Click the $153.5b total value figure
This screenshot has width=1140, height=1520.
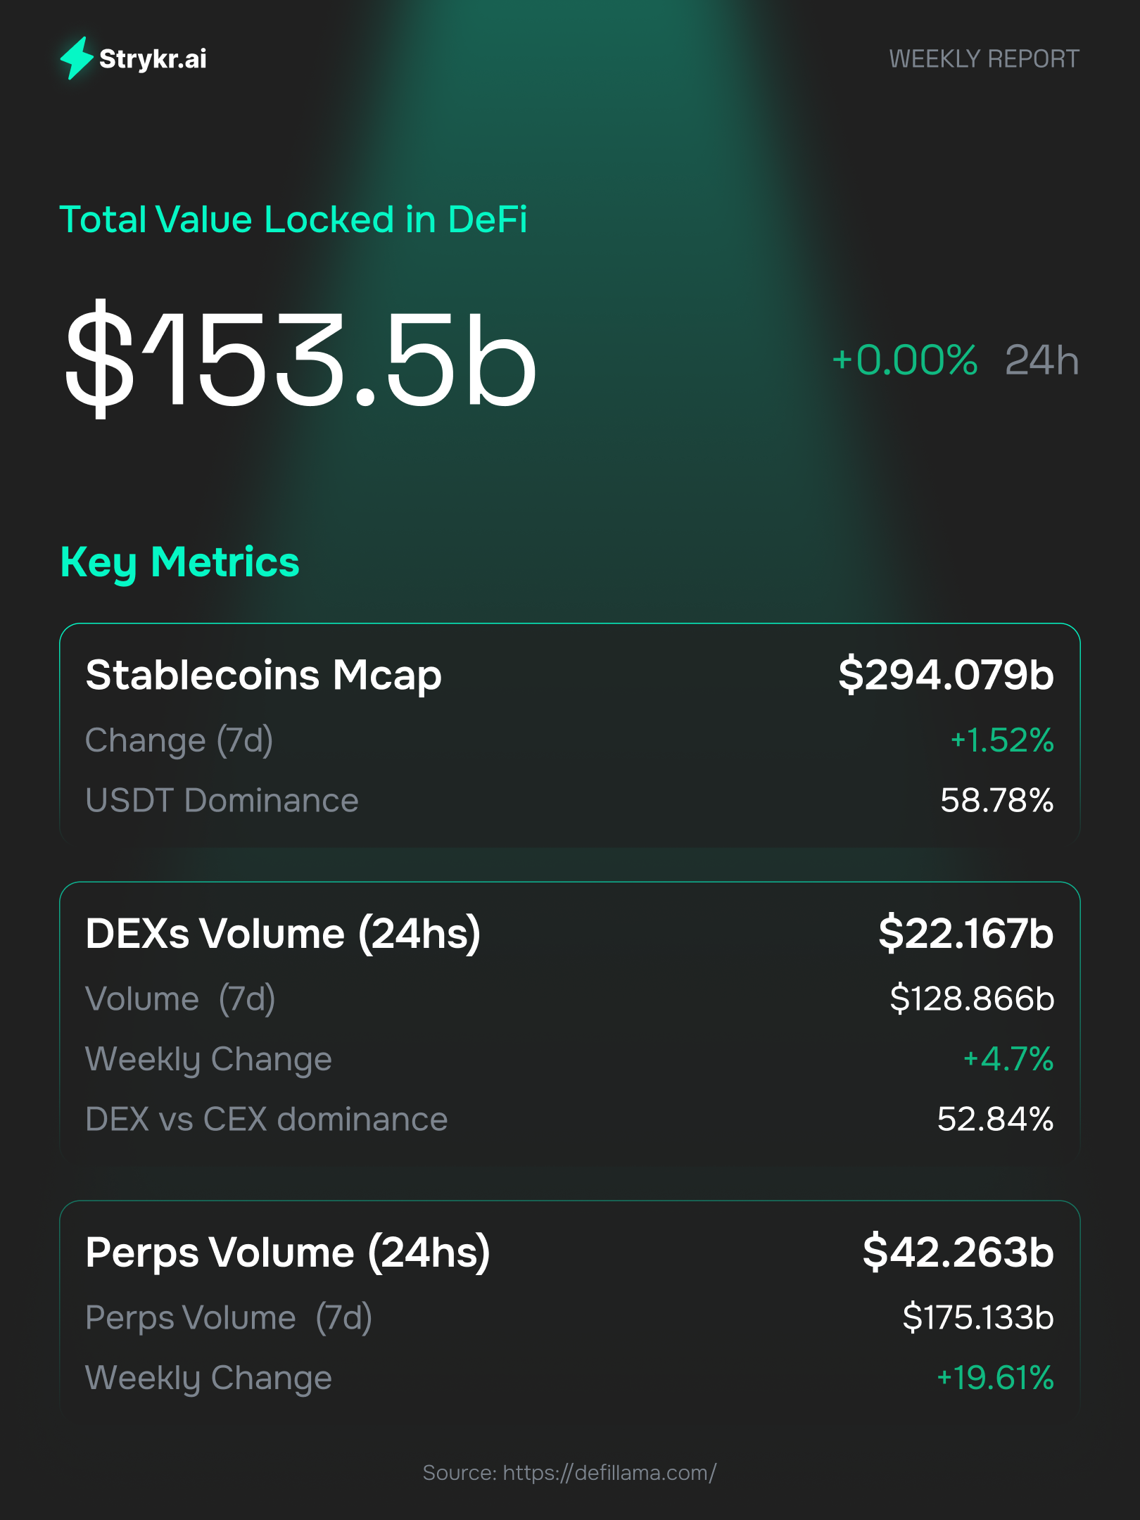301,359
